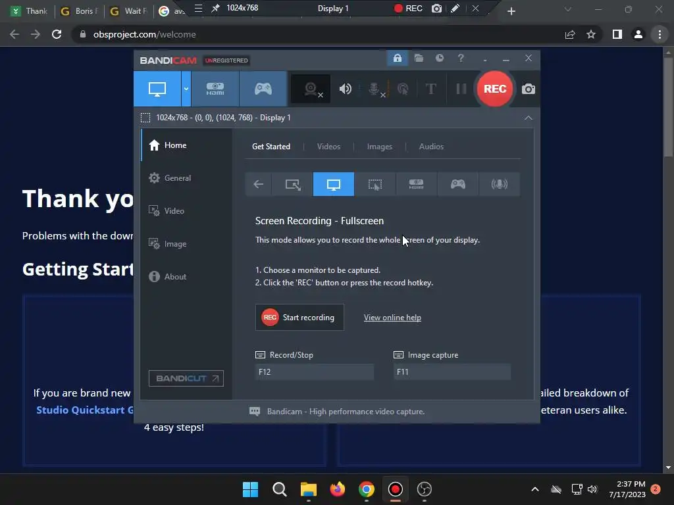Image resolution: width=674 pixels, height=505 pixels.
Task: Toggle microphone recording icon
Action: pos(375,89)
